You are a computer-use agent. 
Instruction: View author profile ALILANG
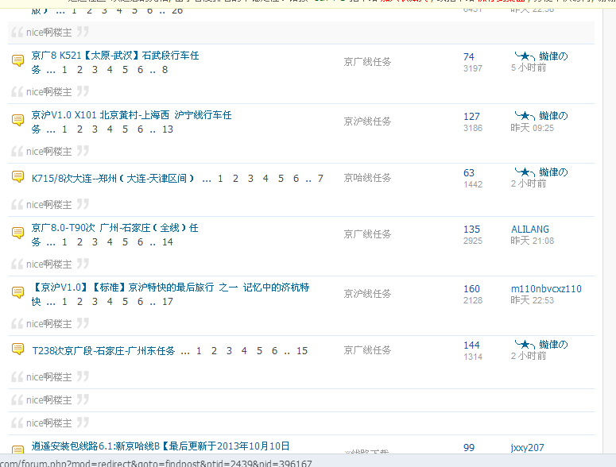click(x=529, y=229)
